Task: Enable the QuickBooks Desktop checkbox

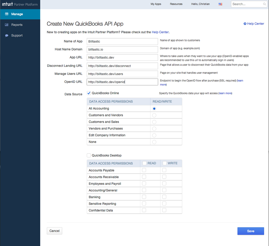Action: pyautogui.click(x=89, y=155)
